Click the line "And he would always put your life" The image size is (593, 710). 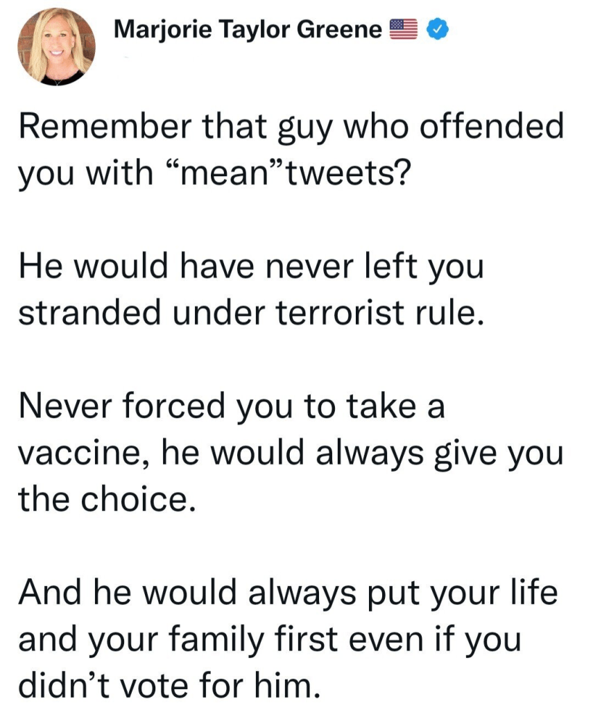[x=287, y=596]
